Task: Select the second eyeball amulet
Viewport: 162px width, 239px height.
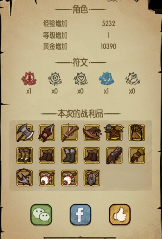Action: [70, 178]
